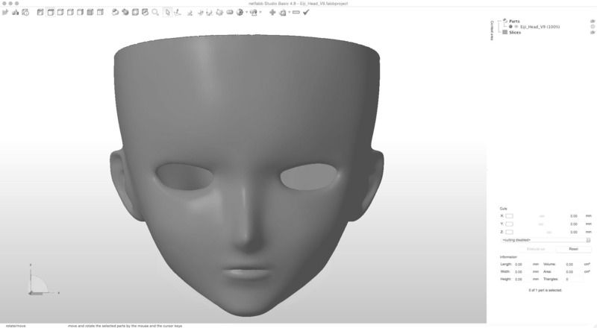Click the vertical Context area tab
597x328 pixels.
[492, 30]
